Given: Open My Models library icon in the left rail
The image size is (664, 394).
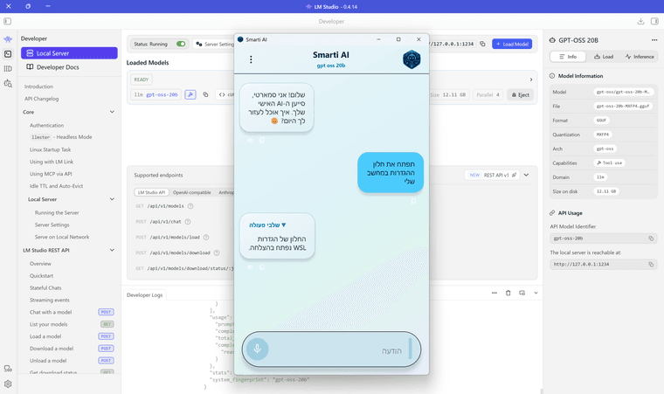Looking at the screenshot, I should pyautogui.click(x=8, y=69).
